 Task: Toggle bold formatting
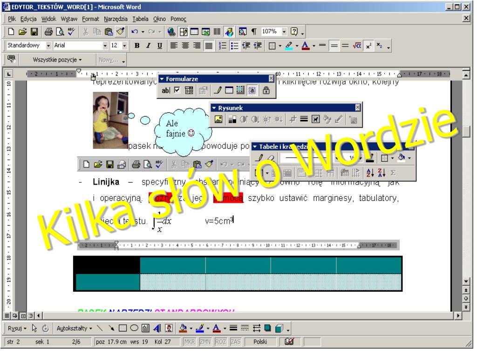click(137, 46)
